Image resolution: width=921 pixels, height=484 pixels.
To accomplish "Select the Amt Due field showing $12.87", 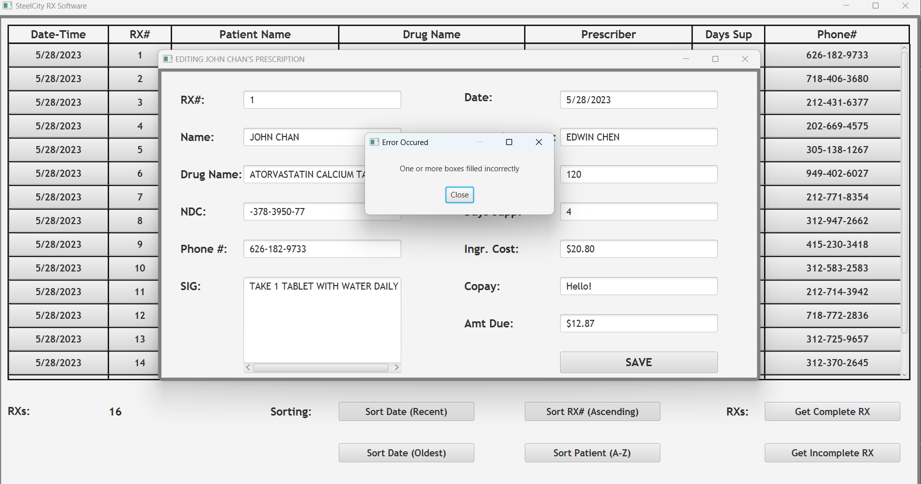I will (638, 323).
